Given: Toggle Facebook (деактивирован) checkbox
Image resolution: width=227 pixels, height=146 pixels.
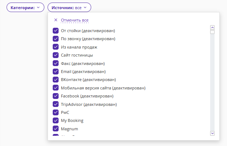Looking at the screenshot, I should pos(56,96).
